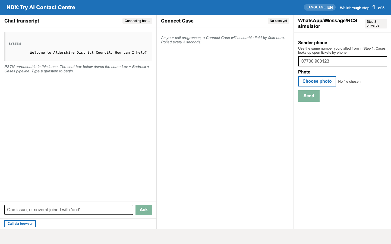This screenshot has width=391, height=244.
Task: Click the NDX:Try AI Contact Centre title
Action: coord(41,7)
